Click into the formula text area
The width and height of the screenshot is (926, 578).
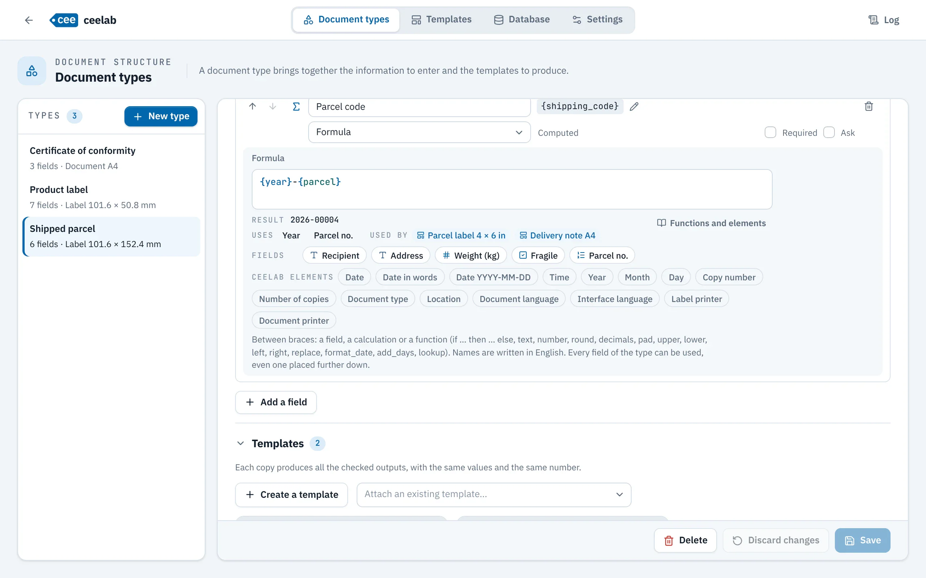[x=511, y=189]
